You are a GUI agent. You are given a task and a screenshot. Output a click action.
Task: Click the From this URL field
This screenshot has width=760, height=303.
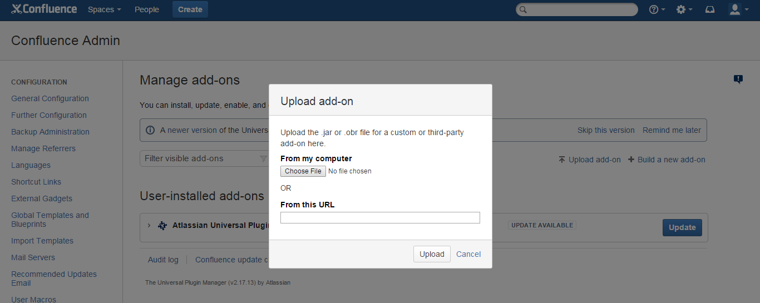[380, 218]
